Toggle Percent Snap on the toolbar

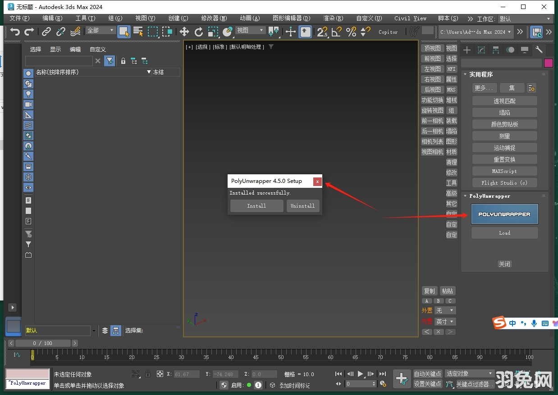point(351,32)
